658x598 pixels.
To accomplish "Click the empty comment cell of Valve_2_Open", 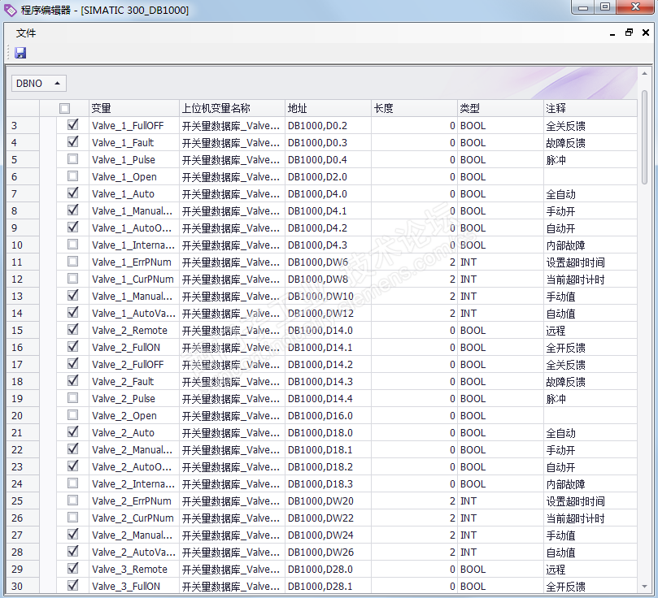I will pos(590,415).
